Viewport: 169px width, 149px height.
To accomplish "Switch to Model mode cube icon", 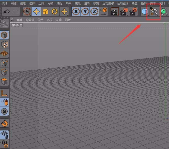I will tap(4, 35).
